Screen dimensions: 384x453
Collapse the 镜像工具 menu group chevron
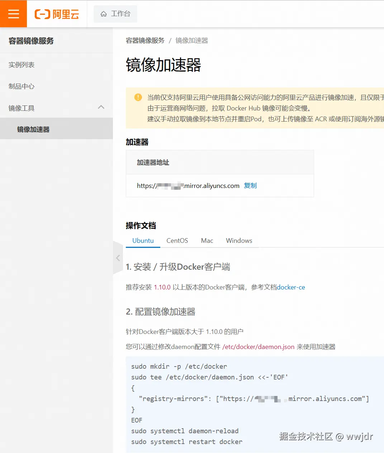101,107
